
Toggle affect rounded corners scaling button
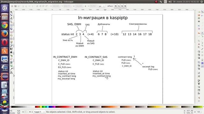pos(119,6)
